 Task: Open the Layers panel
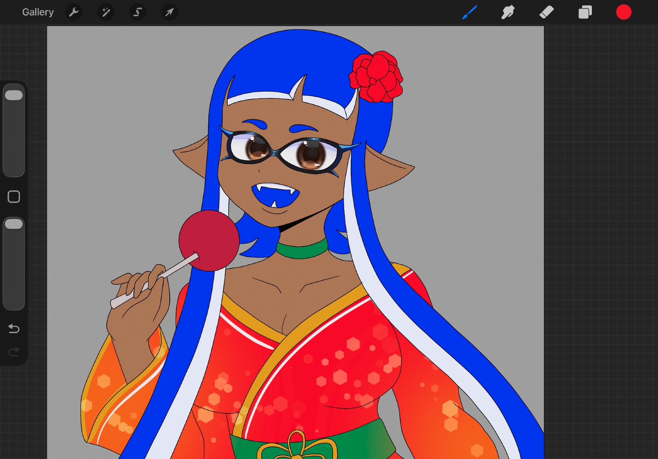[x=585, y=12]
